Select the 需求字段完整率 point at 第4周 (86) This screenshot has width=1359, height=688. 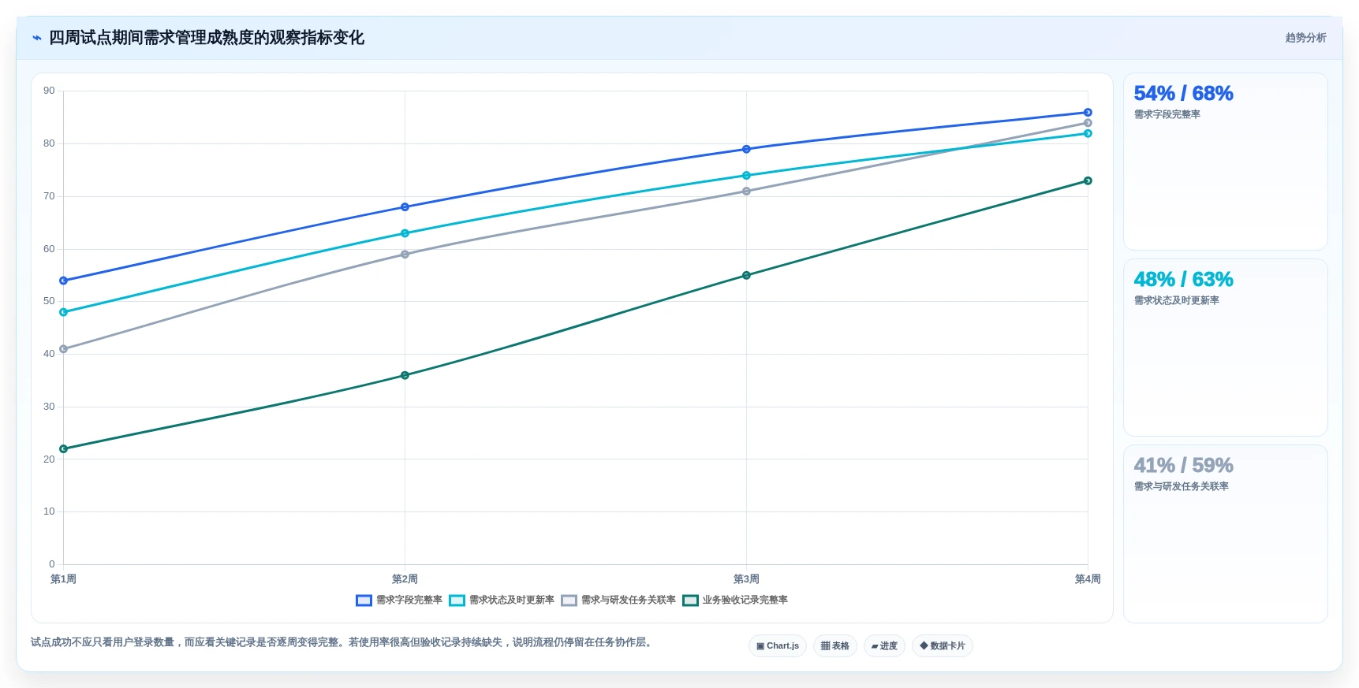[x=1088, y=113]
